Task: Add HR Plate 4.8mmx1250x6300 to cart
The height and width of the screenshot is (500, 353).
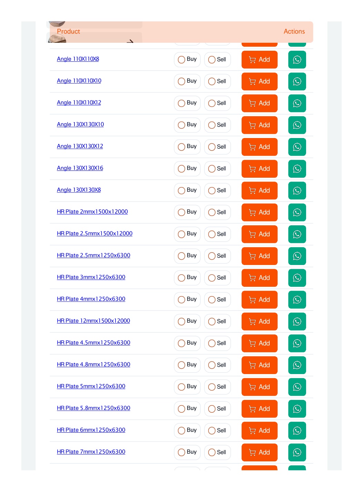Action: coord(259,365)
